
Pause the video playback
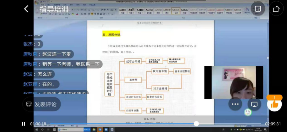(23, 124)
